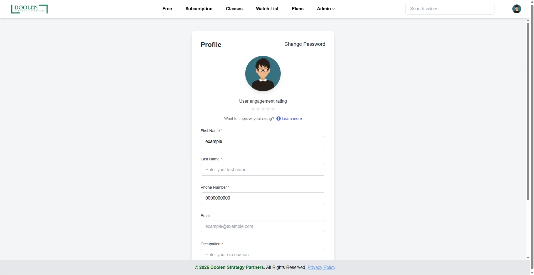Screen dimensions: 534x275
Task: Select the fifth engagement rating star
Action: click(x=273, y=109)
